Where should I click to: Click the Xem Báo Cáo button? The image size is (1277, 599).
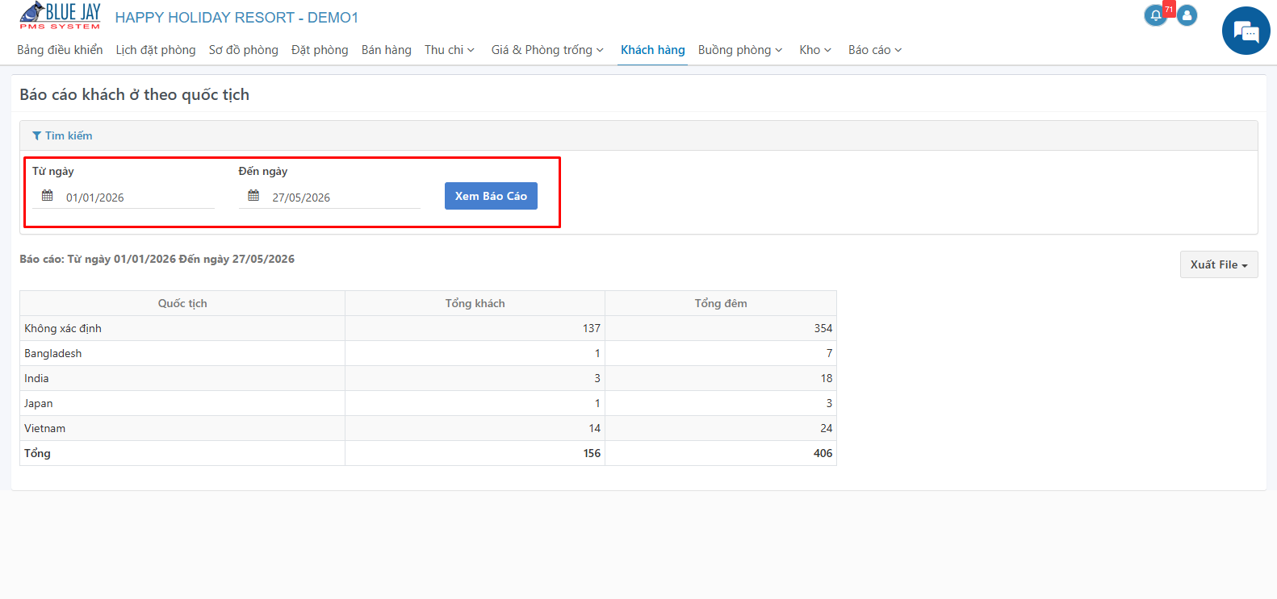491,196
